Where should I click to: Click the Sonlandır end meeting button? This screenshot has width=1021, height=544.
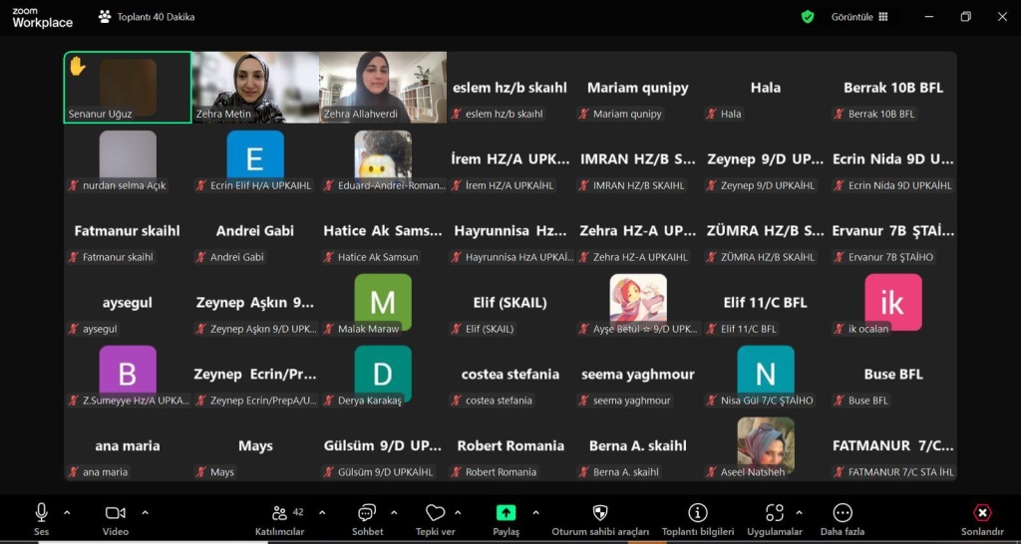(982, 514)
